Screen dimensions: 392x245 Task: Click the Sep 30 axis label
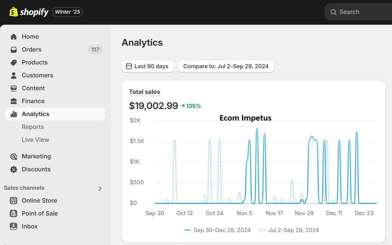point(155,213)
